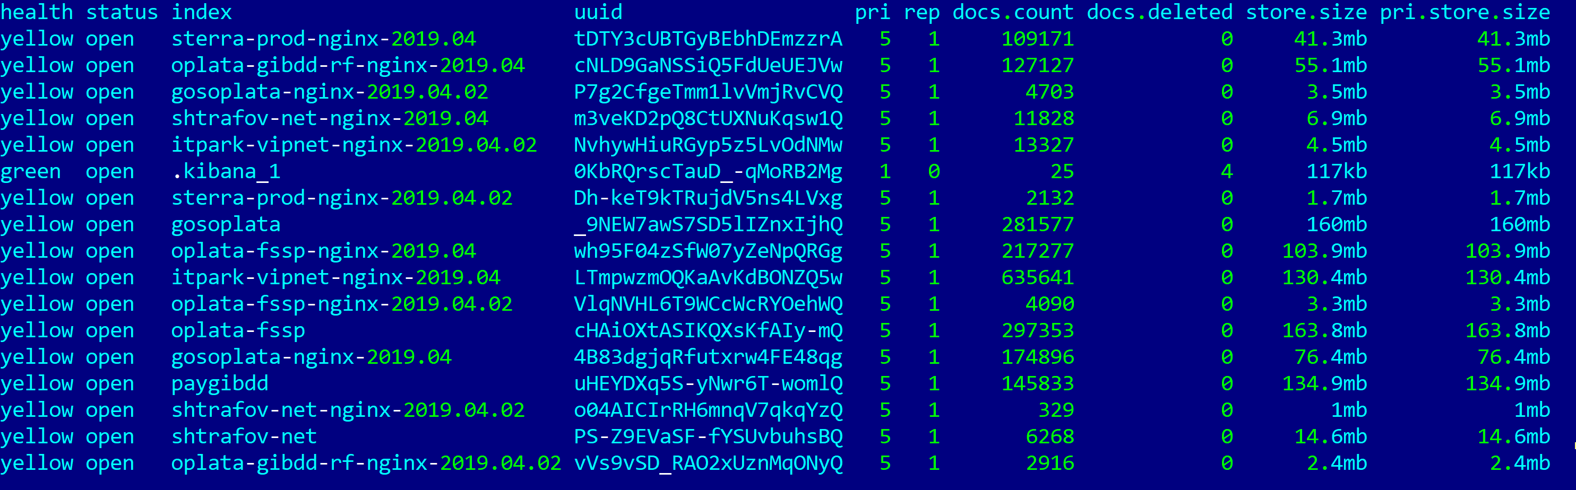Click index name shtrafov-net-nginx-2019.04
This screenshot has height=490, width=1576.
click(x=330, y=119)
